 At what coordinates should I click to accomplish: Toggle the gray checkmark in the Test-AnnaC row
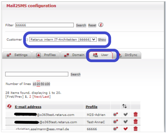pyautogui.click(x=126, y=122)
